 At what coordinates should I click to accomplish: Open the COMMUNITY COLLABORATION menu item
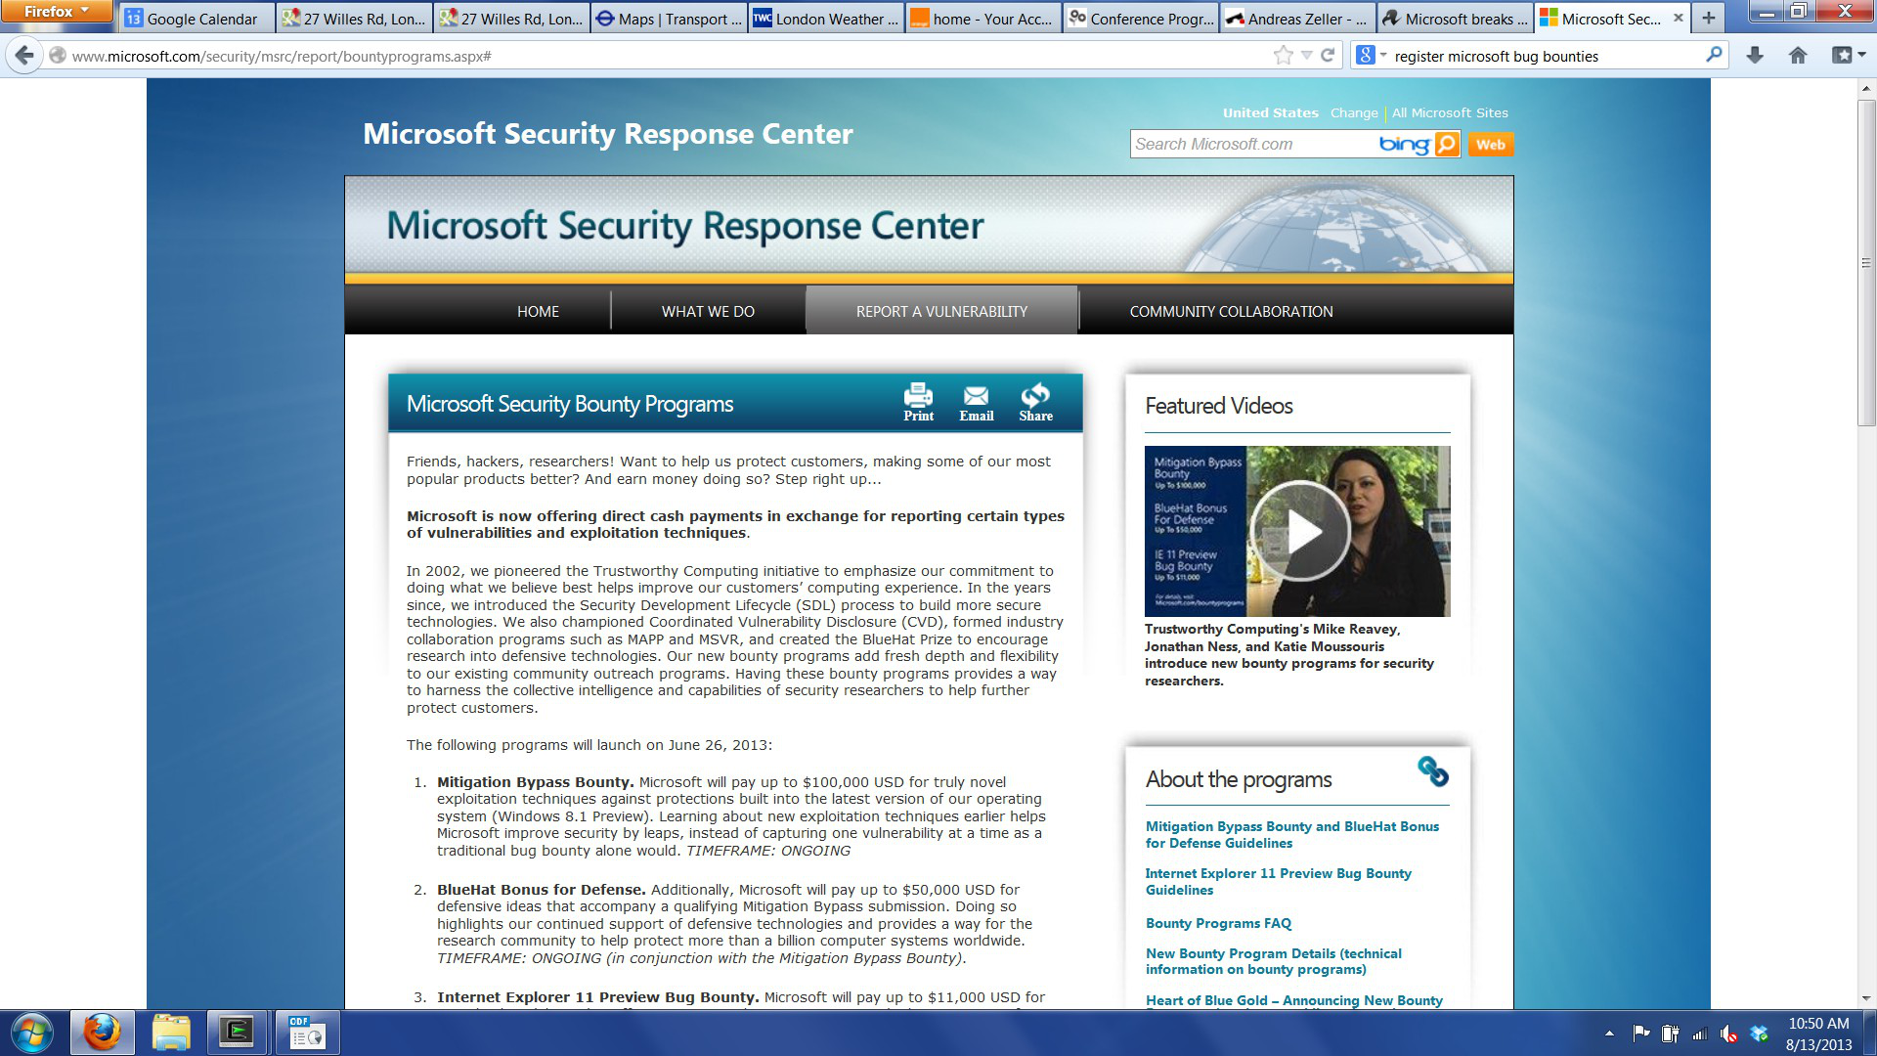(1231, 312)
